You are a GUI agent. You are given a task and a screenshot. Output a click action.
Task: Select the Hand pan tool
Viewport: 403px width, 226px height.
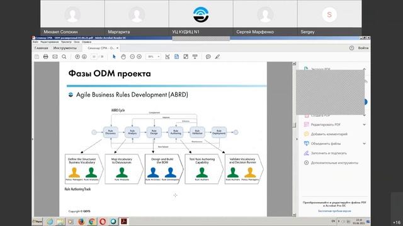pyautogui.click(x=123, y=56)
